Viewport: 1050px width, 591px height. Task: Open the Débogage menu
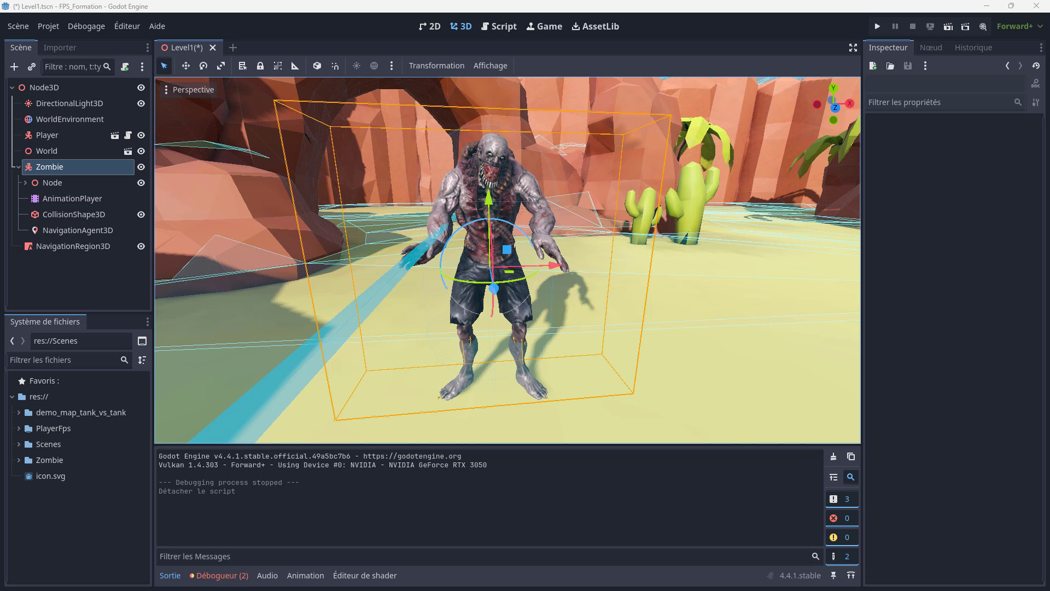pos(86,26)
